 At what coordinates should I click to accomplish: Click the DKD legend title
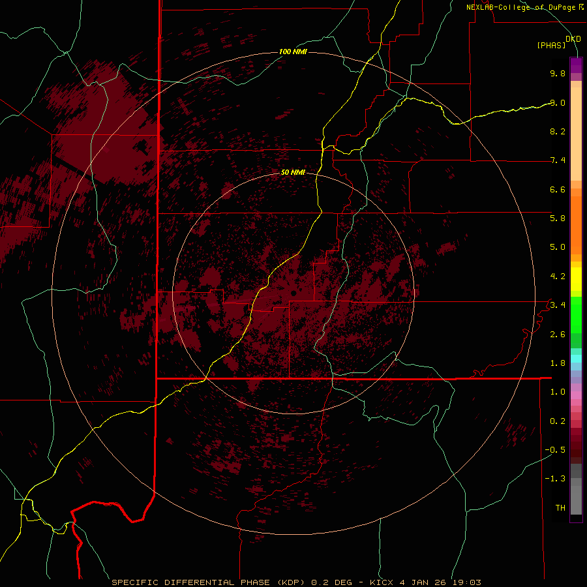click(573, 38)
